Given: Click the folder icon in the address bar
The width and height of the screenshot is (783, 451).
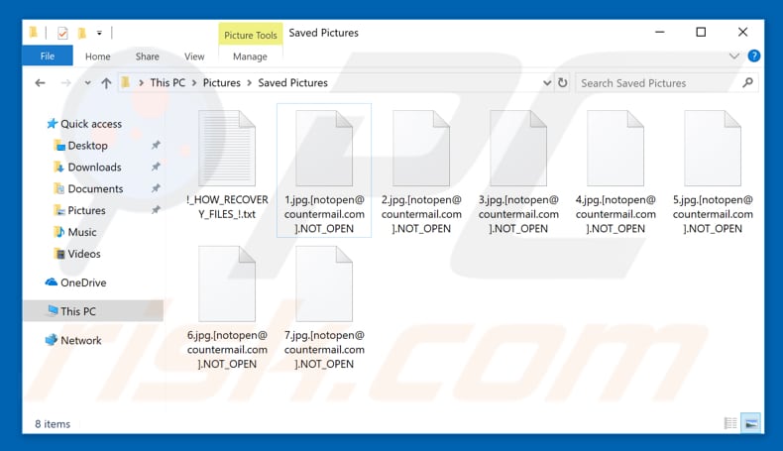Looking at the screenshot, I should pos(126,82).
